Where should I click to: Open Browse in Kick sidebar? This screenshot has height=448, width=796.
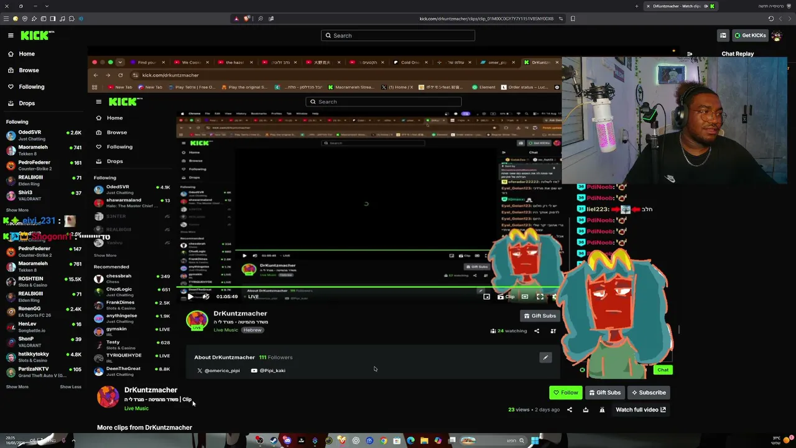[x=29, y=70]
